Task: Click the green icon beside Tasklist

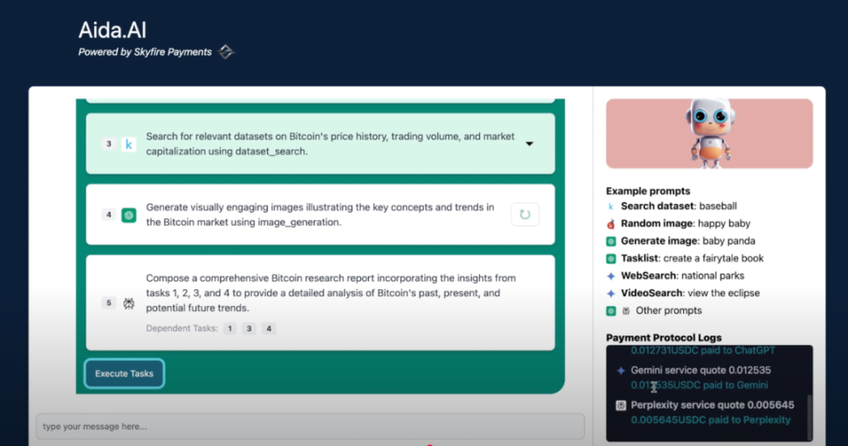Action: (x=611, y=259)
